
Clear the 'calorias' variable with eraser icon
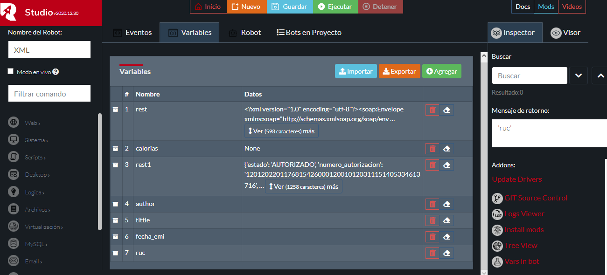point(447,149)
